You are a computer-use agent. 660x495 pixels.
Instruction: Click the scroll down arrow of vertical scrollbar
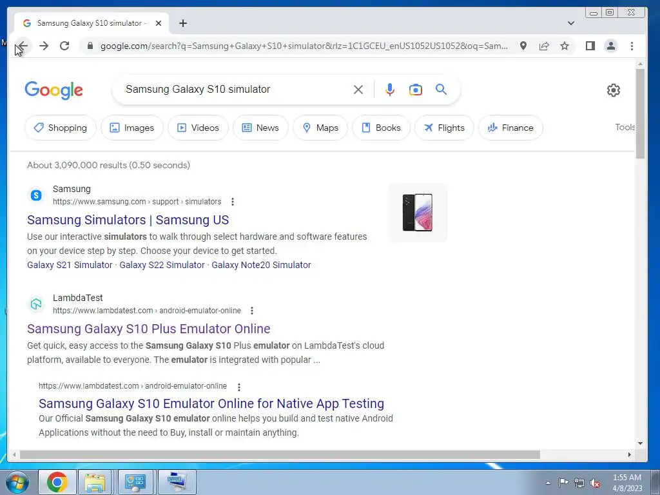pos(640,443)
